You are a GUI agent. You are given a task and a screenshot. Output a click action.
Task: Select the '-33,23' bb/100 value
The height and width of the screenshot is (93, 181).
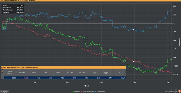click(25, 78)
